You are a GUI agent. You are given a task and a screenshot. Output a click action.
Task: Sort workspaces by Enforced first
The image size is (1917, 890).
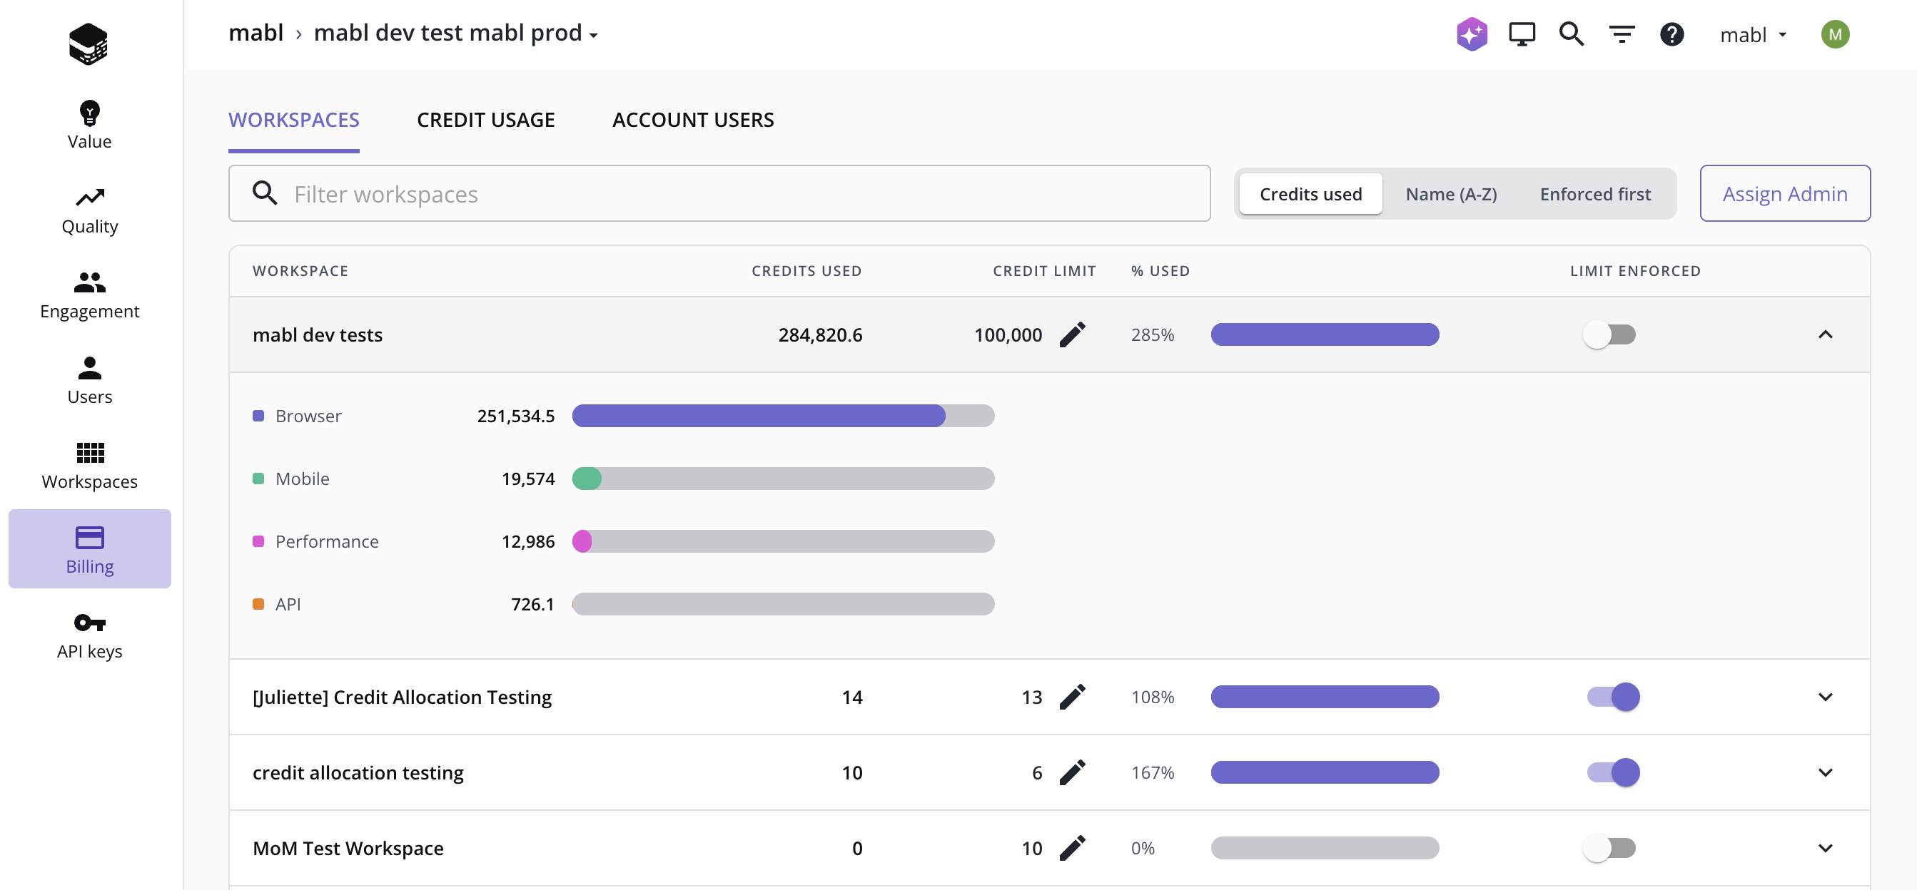(1595, 194)
